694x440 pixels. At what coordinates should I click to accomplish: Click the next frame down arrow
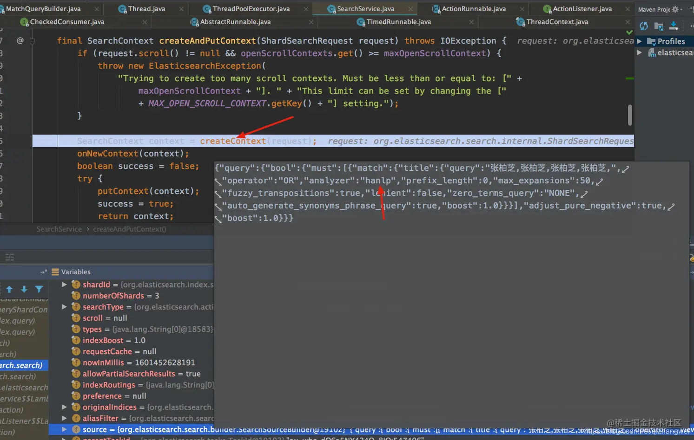(x=24, y=290)
